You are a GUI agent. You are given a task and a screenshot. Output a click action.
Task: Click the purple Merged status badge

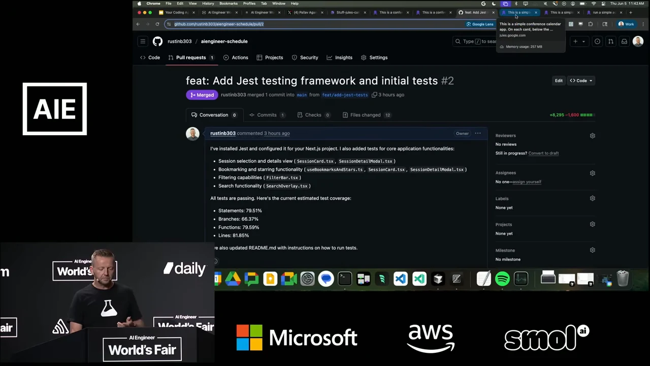[x=202, y=95]
